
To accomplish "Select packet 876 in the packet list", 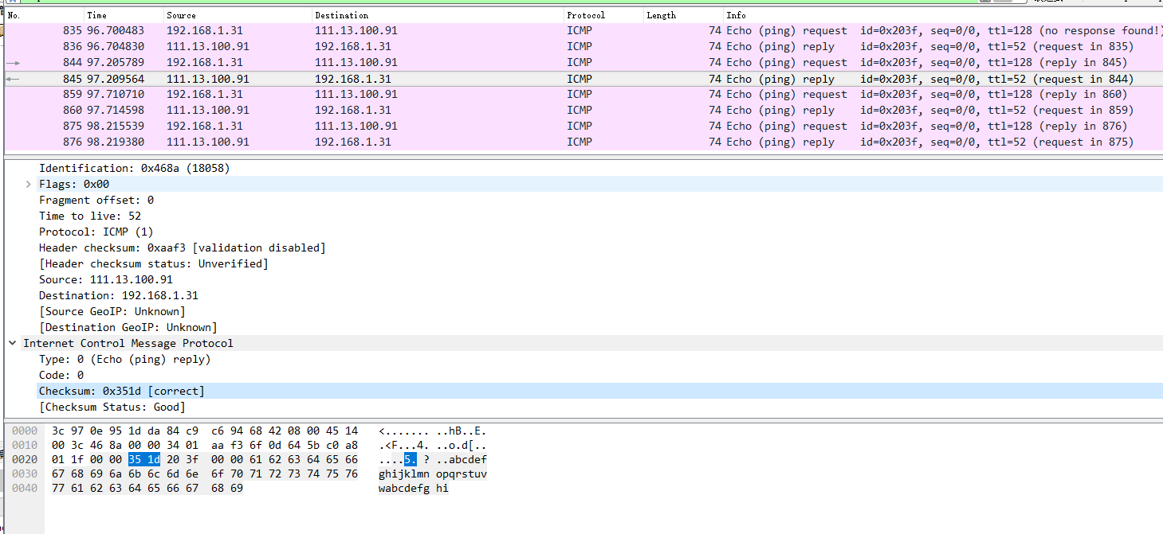I will coord(319,142).
